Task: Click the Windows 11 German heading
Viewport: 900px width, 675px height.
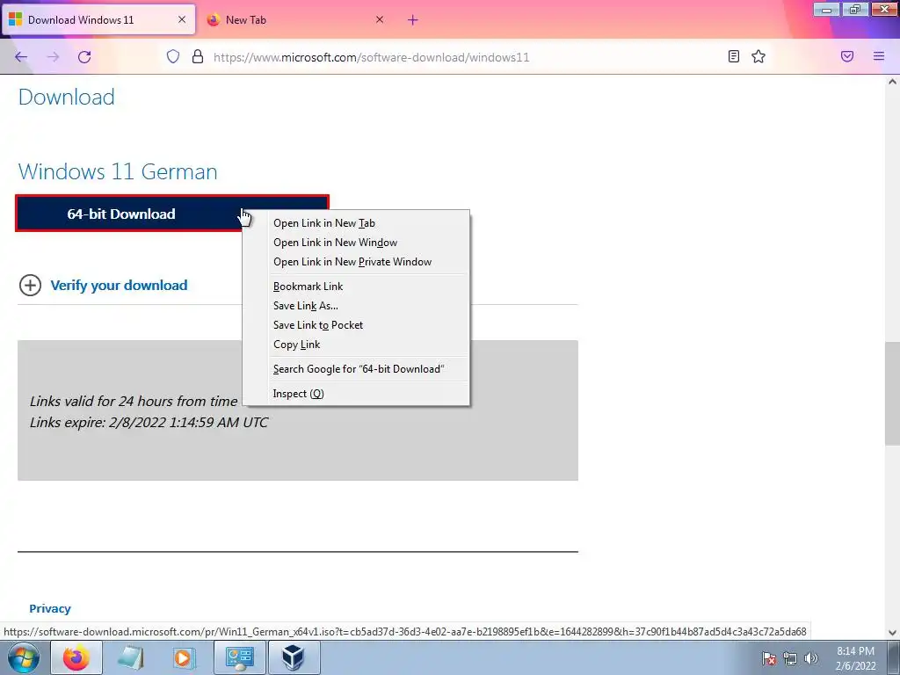Action: click(118, 171)
